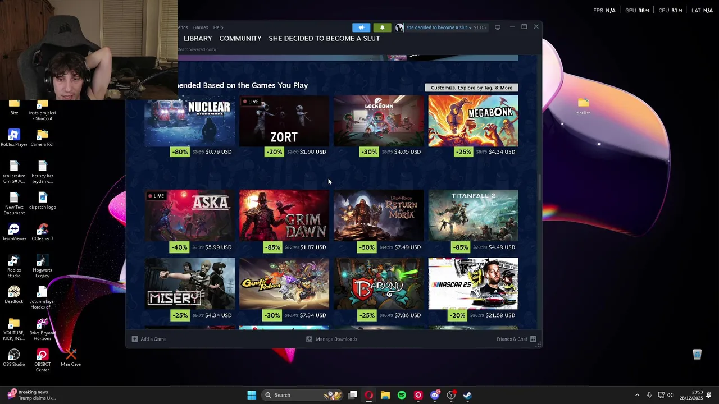Click Grim Dawn $1.87 USD price
This screenshot has width=719, height=404.
(x=313, y=247)
